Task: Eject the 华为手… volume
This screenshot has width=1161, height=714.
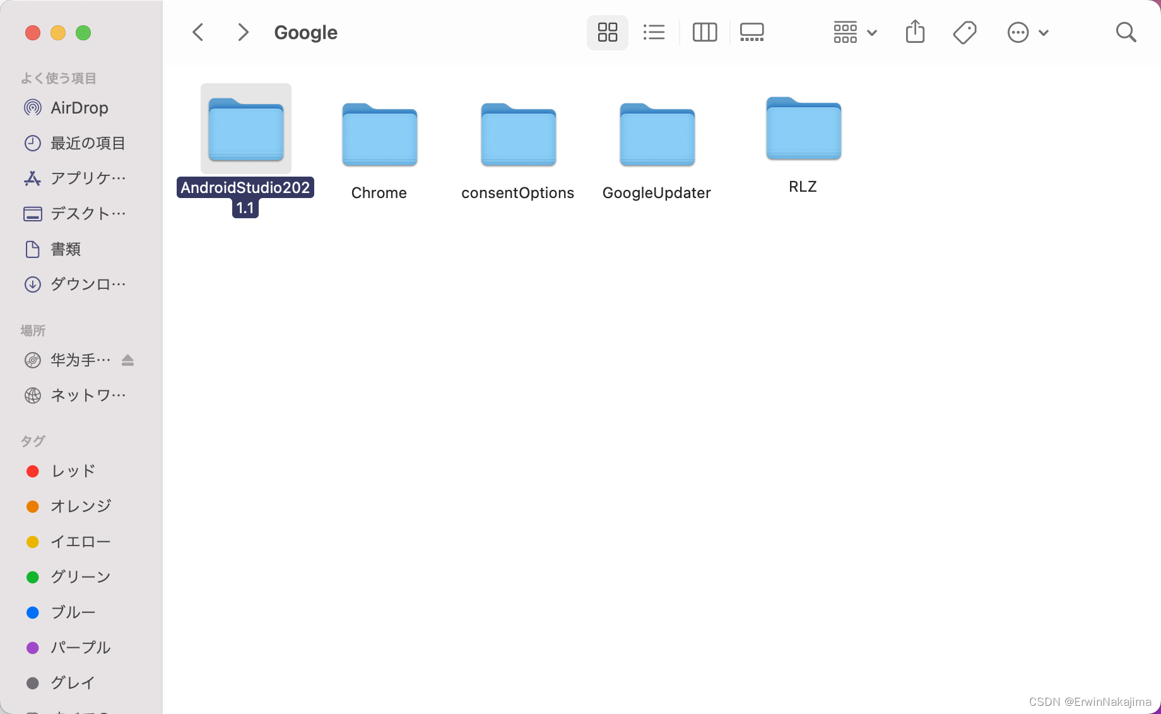Action: (x=127, y=360)
